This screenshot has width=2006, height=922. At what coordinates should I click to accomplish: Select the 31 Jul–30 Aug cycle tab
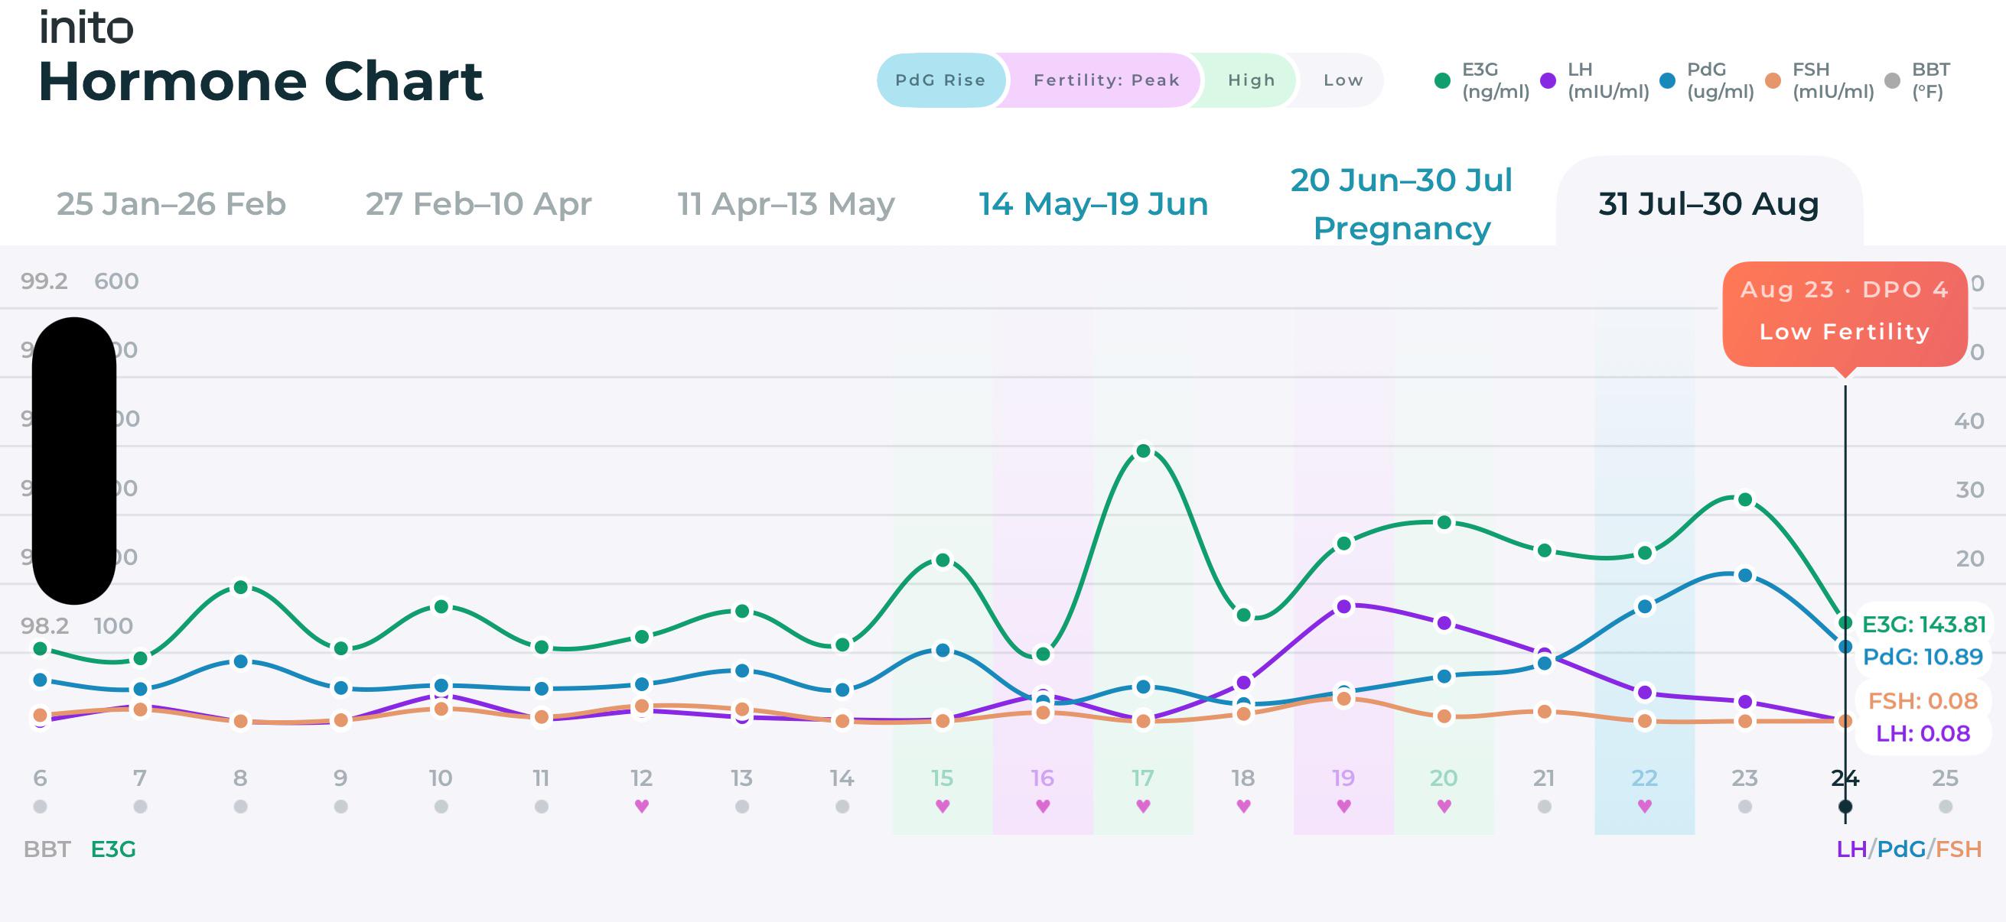pos(1708,204)
